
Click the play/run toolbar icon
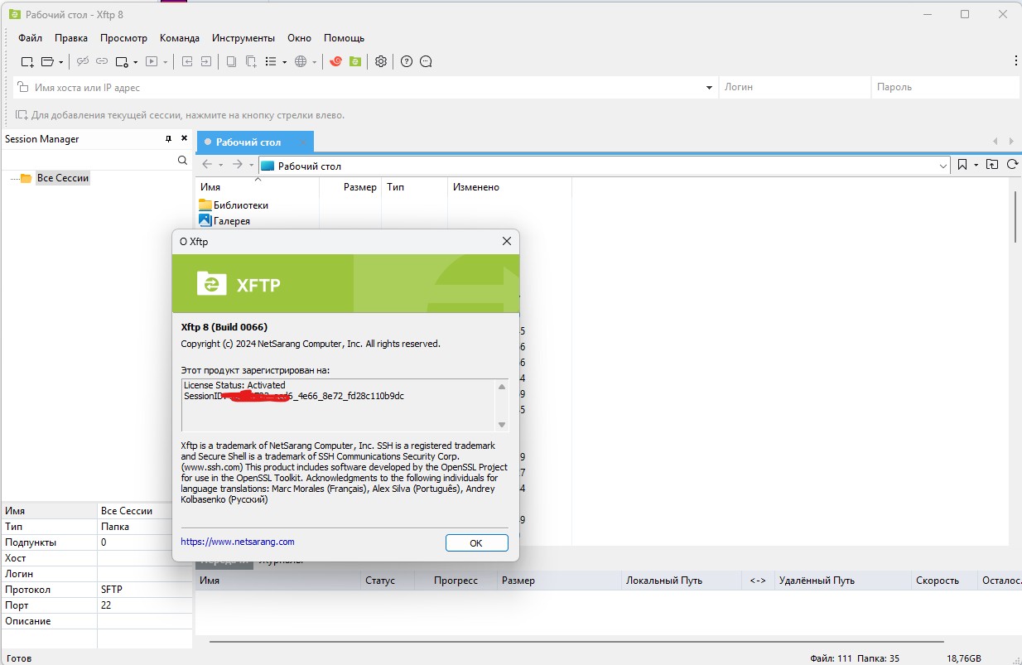(x=152, y=61)
